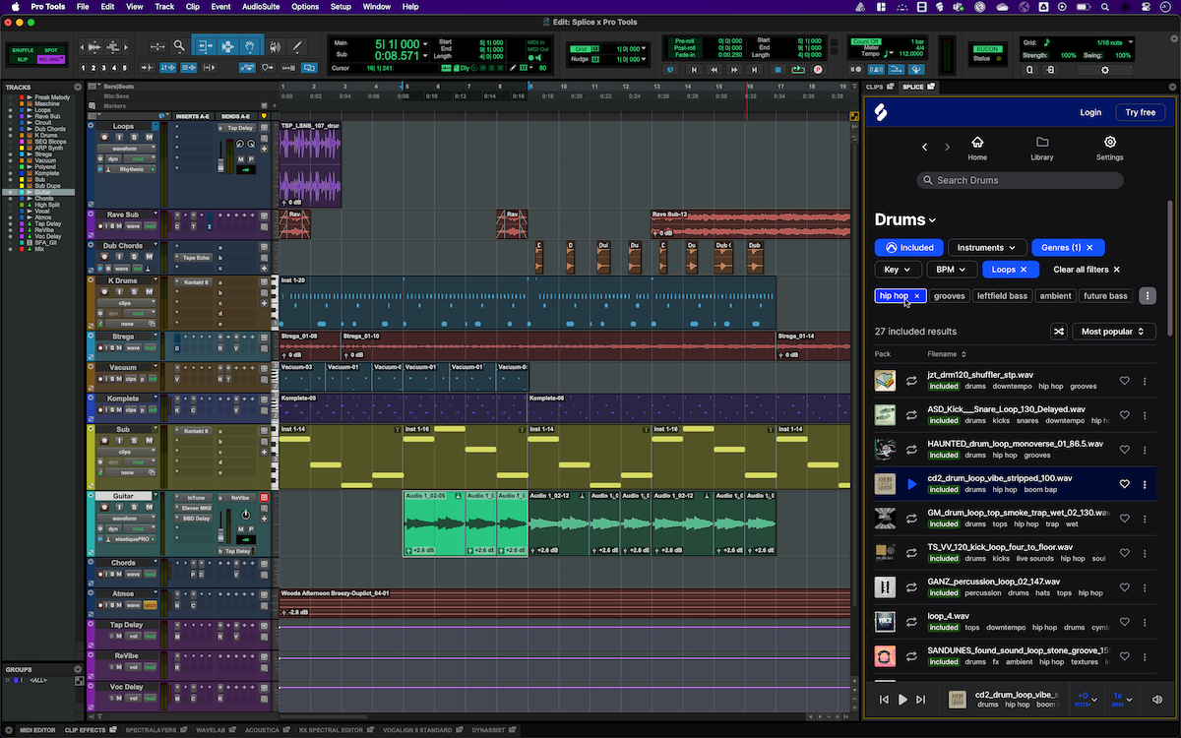Switch to the Clips tab
Viewport: 1181px width, 738px height.
[875, 87]
